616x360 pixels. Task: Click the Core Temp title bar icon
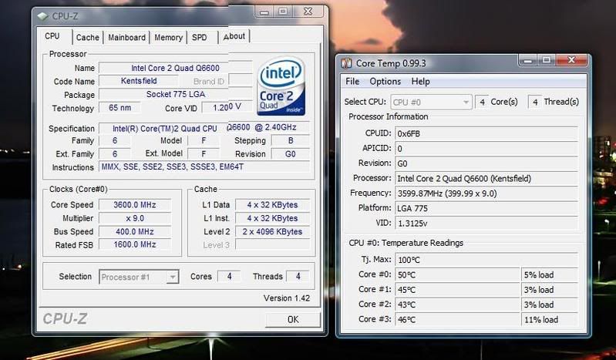coord(346,63)
